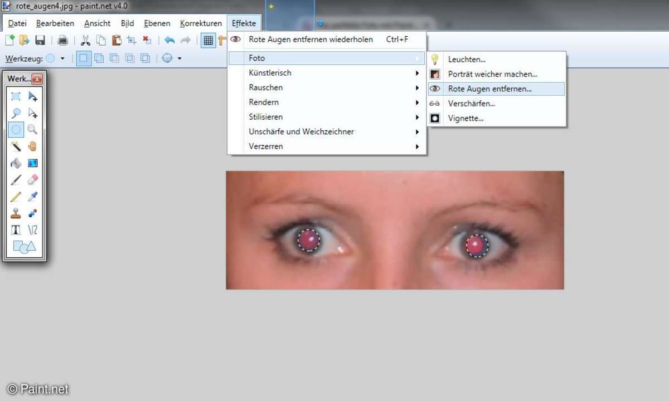Image resolution: width=669 pixels, height=401 pixels.
Task: Choose Vignette... effect
Action: point(497,118)
